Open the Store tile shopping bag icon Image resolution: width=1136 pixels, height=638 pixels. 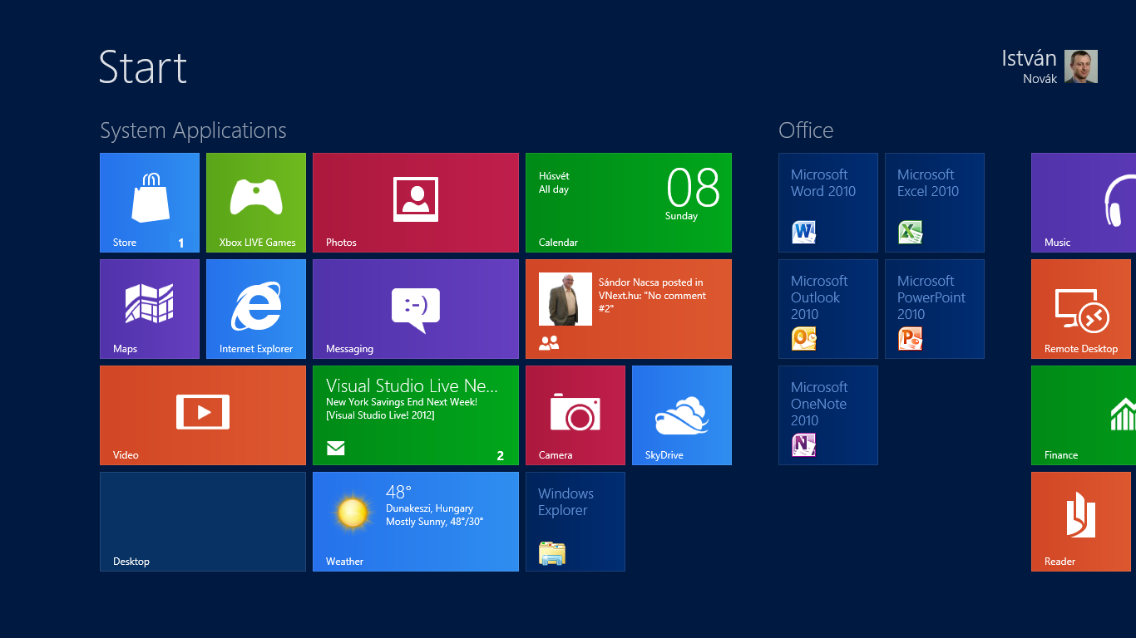pos(151,198)
